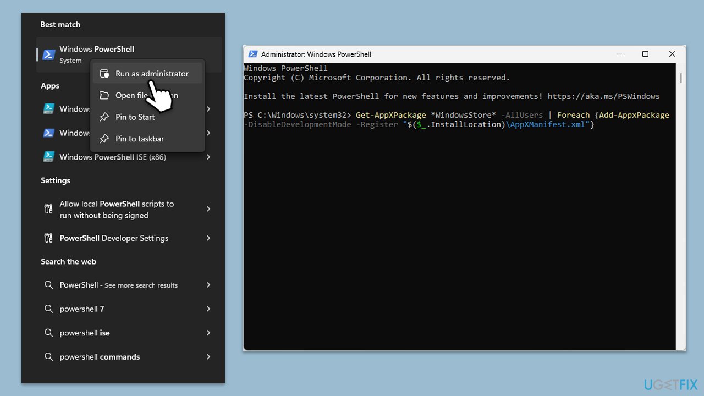Click the search icon beside 'powershell commands'
Screen dimensions: 704x396
(x=48, y=357)
